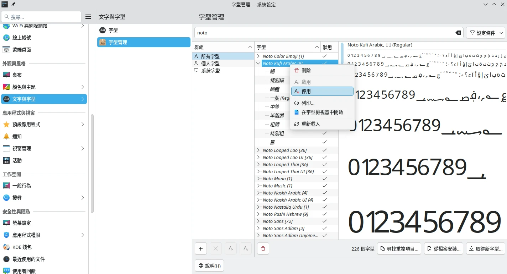Open the 螢幕鎖定 settings page

click(22, 223)
